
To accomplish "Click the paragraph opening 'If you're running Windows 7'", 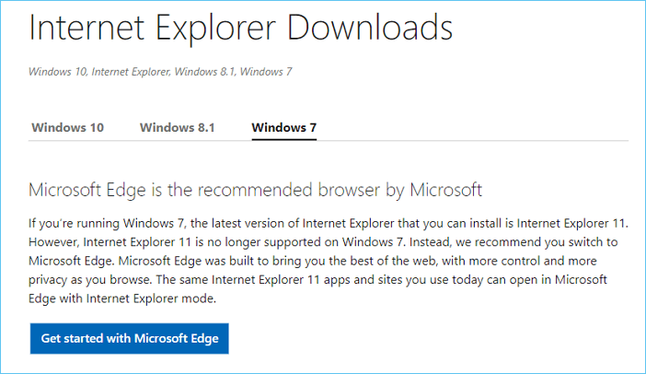I will 110,224.
